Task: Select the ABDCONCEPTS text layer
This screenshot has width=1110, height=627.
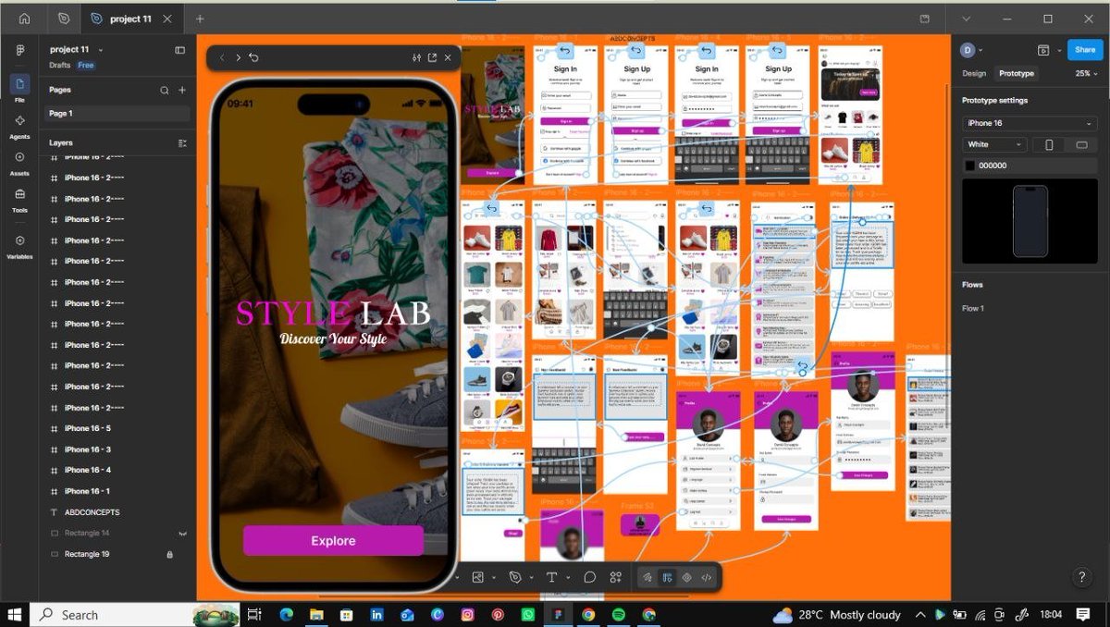Action: (x=92, y=512)
